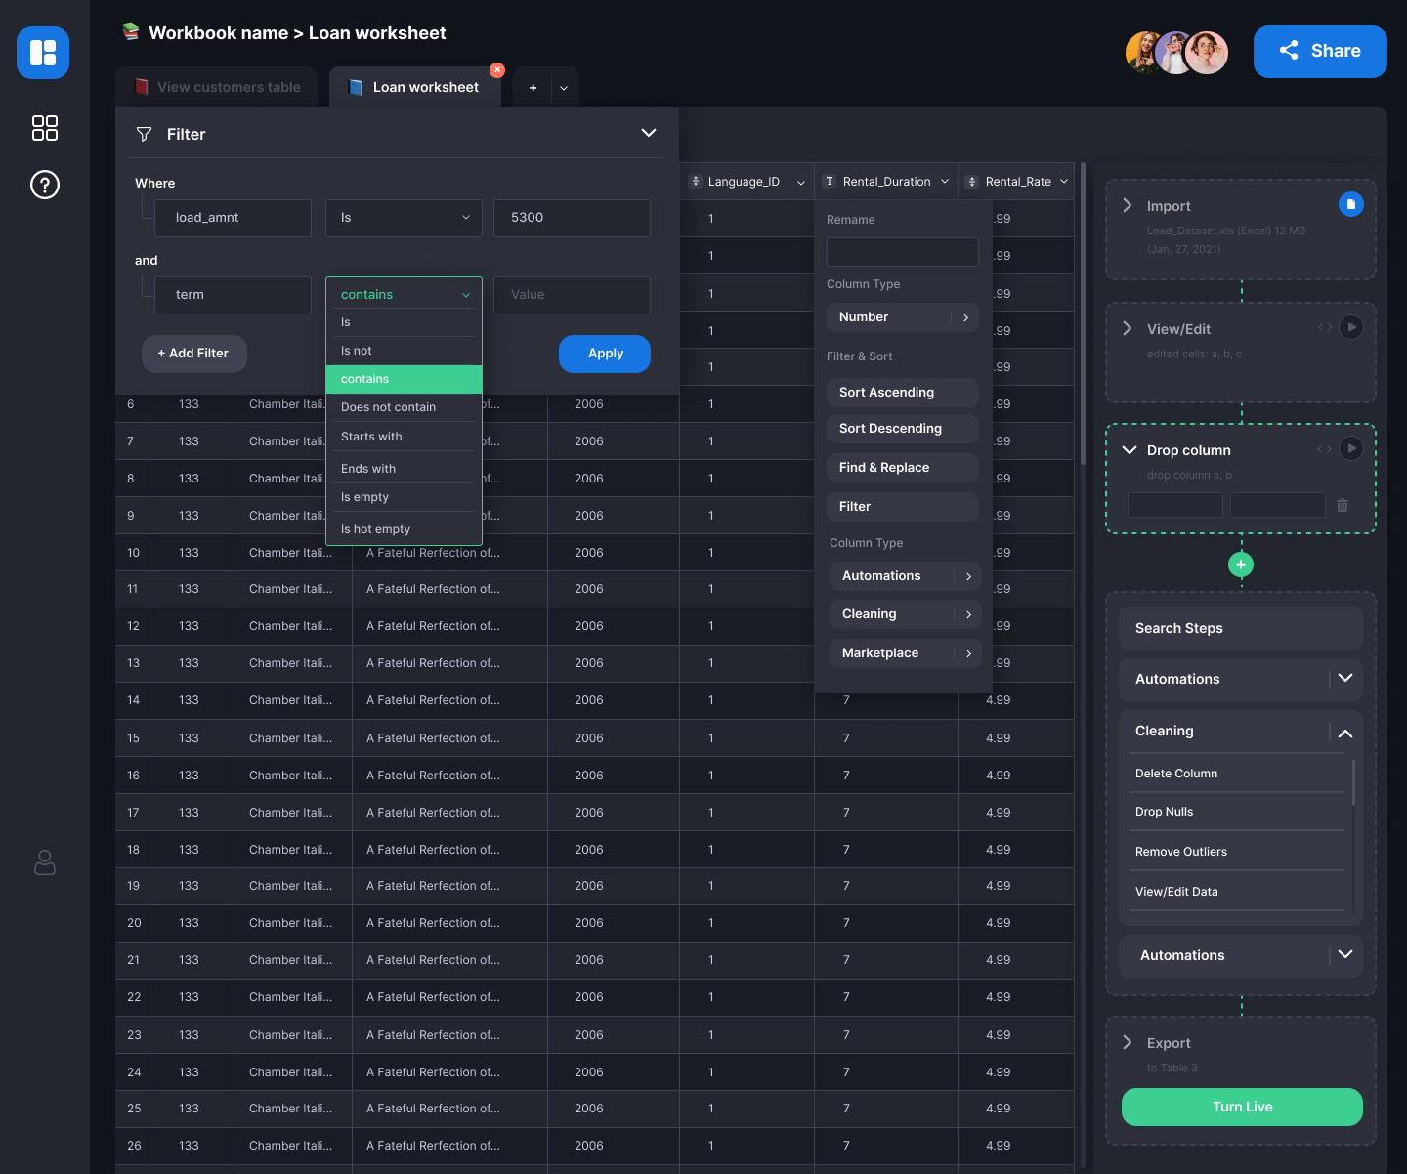Open the user profile icon in sidebar
Screen dimensions: 1407x1174
(45, 862)
